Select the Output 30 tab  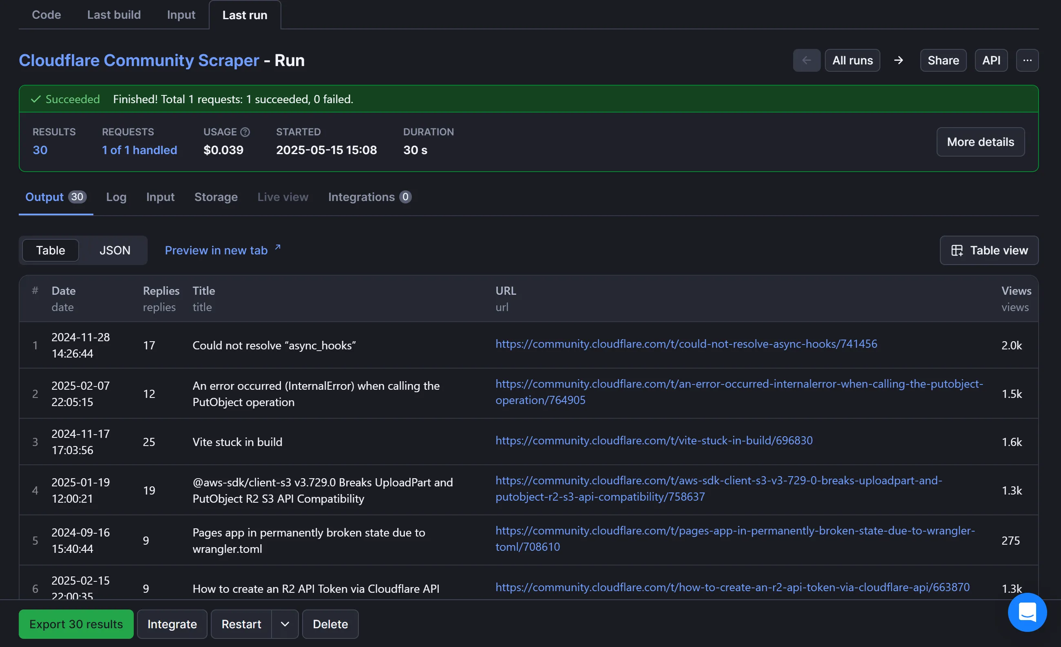click(x=55, y=197)
